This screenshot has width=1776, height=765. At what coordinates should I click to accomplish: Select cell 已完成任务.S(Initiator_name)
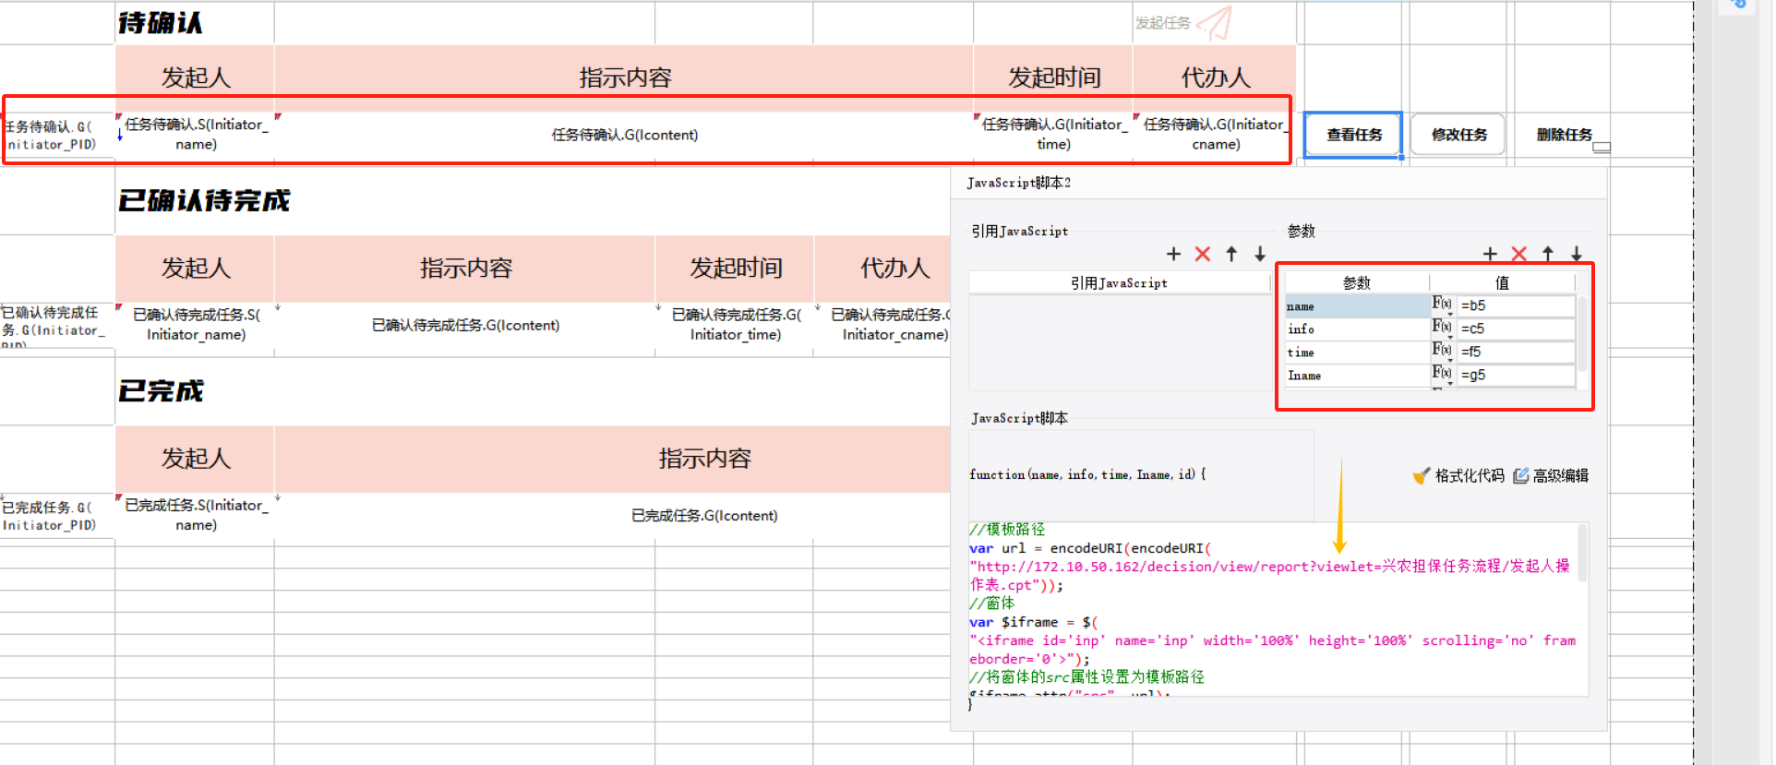click(195, 515)
